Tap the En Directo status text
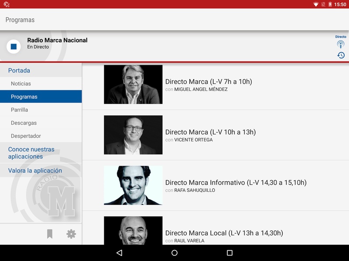The width and height of the screenshot is (349, 261). (x=38, y=47)
